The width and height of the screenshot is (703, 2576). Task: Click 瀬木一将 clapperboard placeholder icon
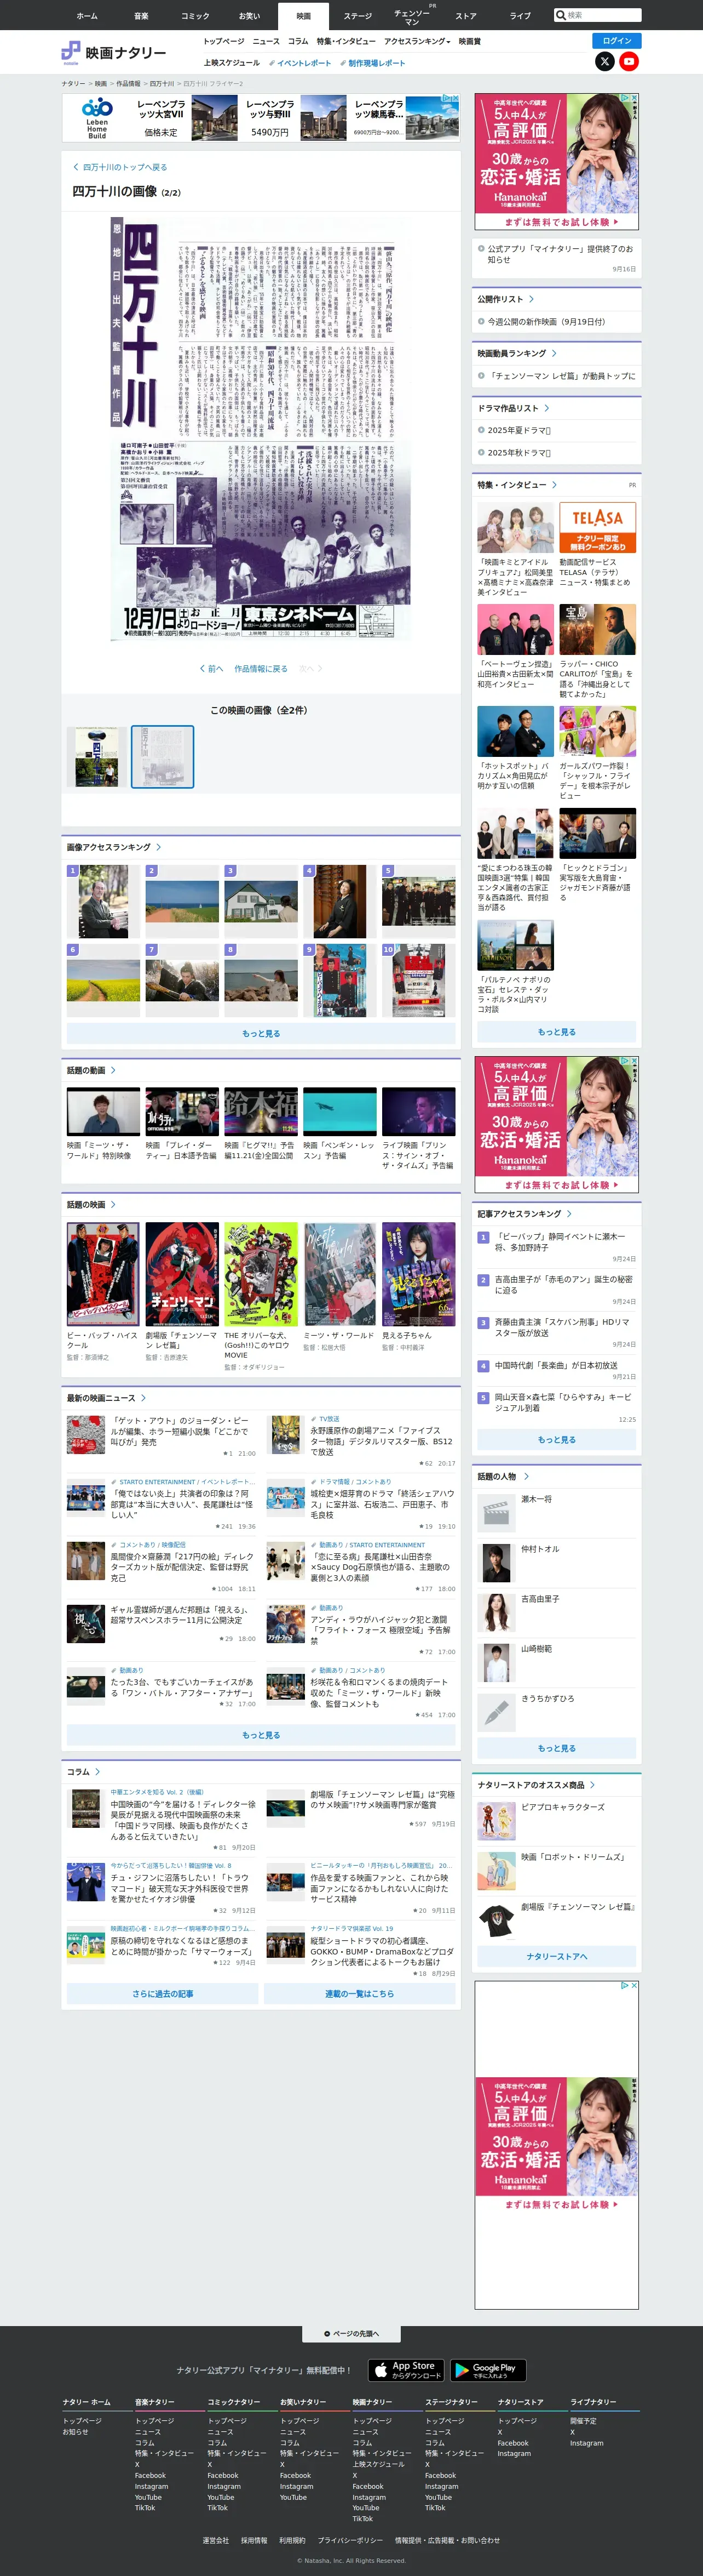[x=496, y=1513]
